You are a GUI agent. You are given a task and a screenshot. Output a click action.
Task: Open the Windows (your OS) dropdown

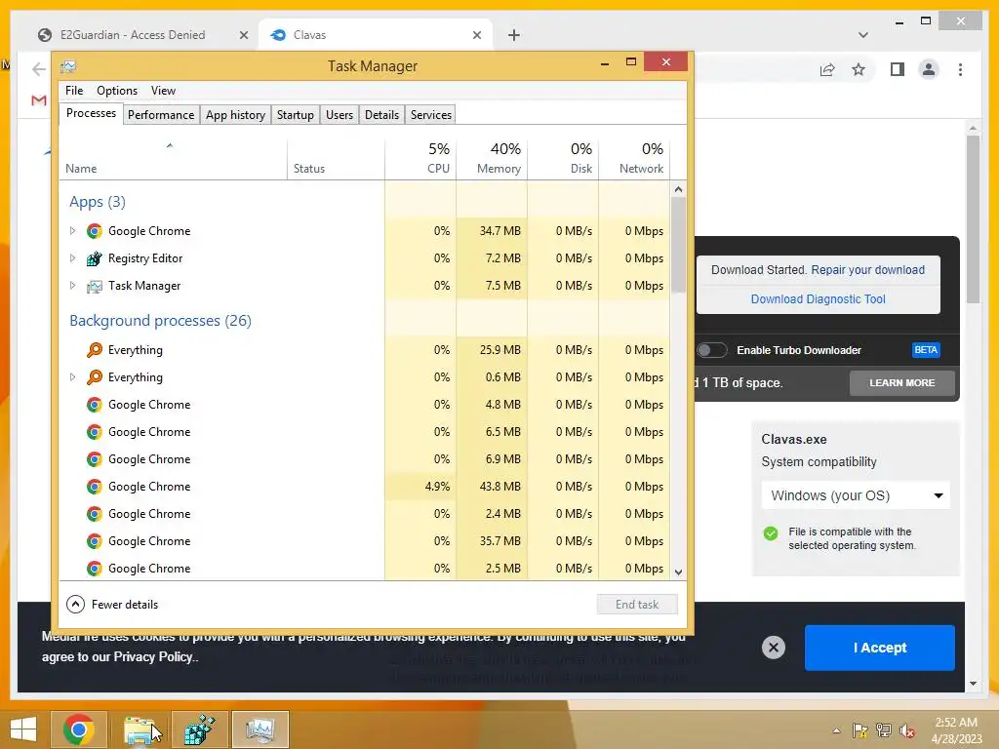(856, 495)
